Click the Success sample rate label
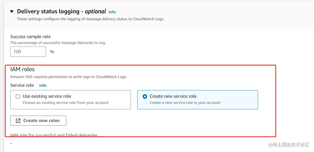The image size is (314, 152). [30, 37]
